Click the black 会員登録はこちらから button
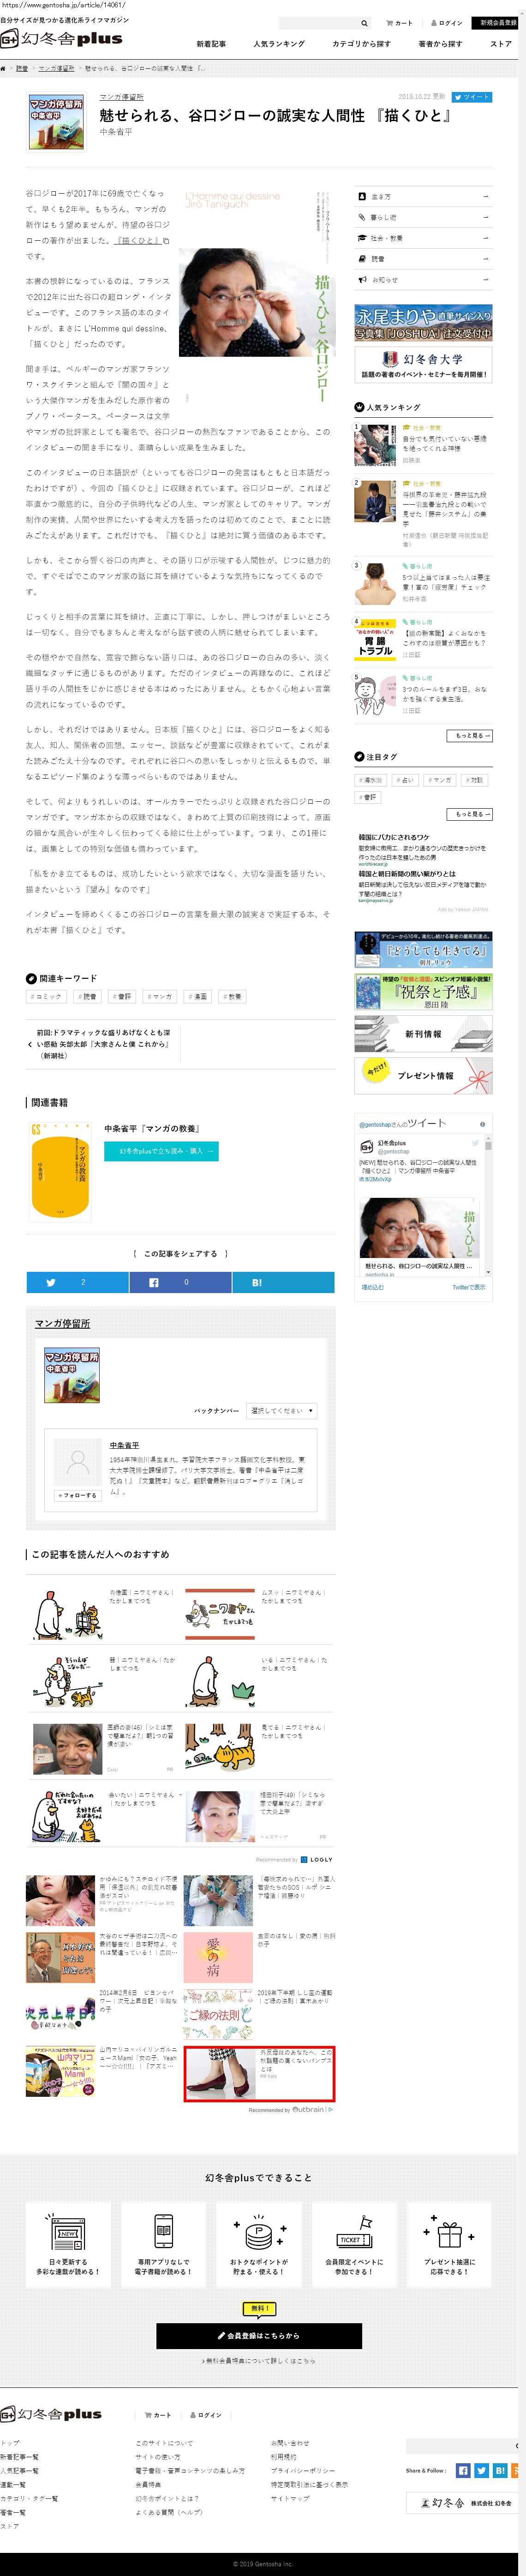 coord(258,2336)
